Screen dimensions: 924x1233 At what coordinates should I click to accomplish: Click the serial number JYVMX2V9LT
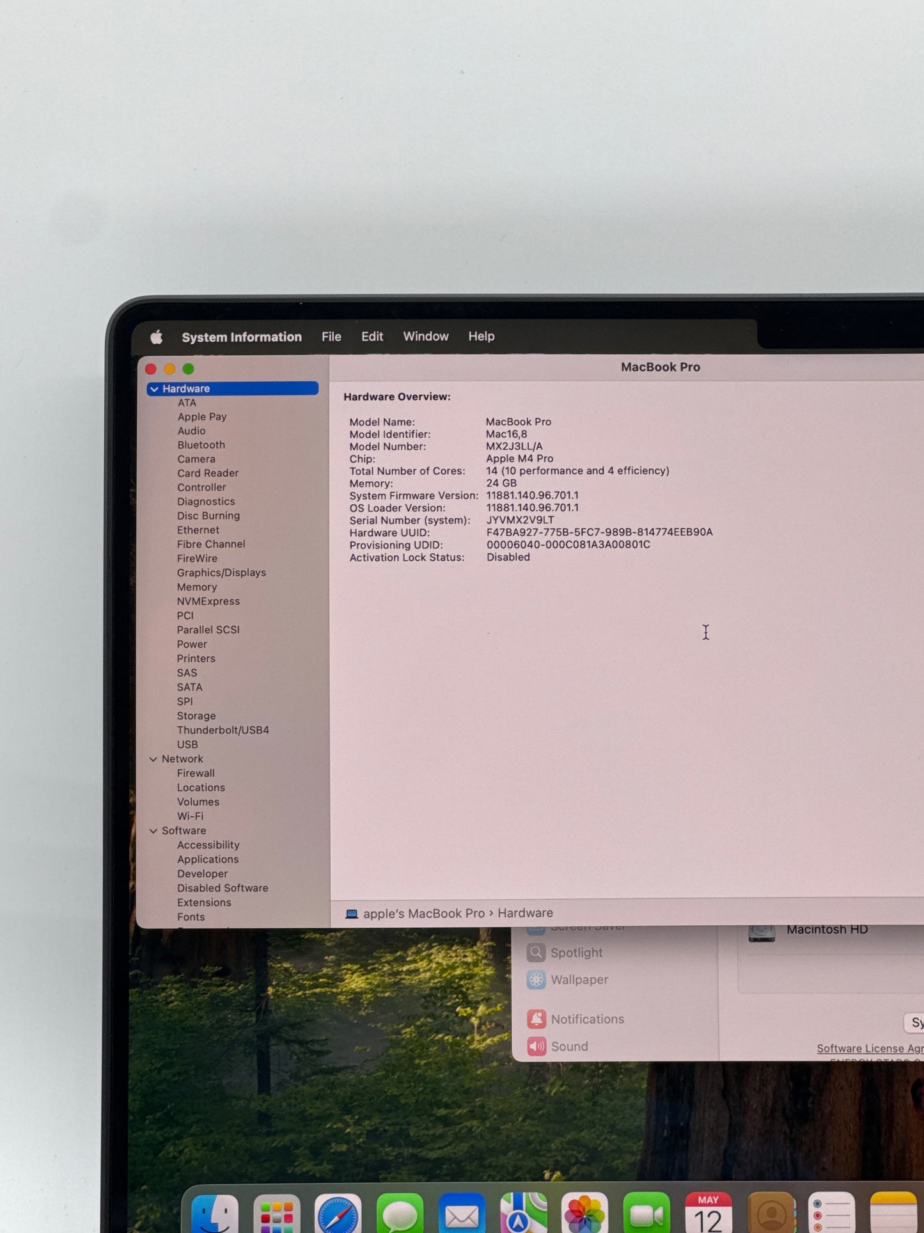pyautogui.click(x=520, y=520)
